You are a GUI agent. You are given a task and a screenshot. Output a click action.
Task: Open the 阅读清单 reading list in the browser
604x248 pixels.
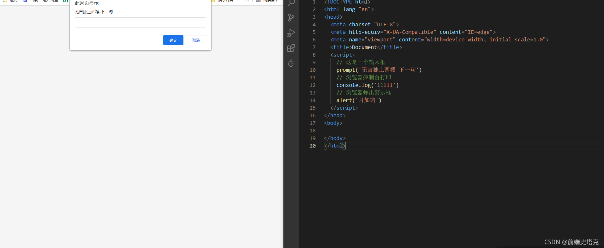267,1
